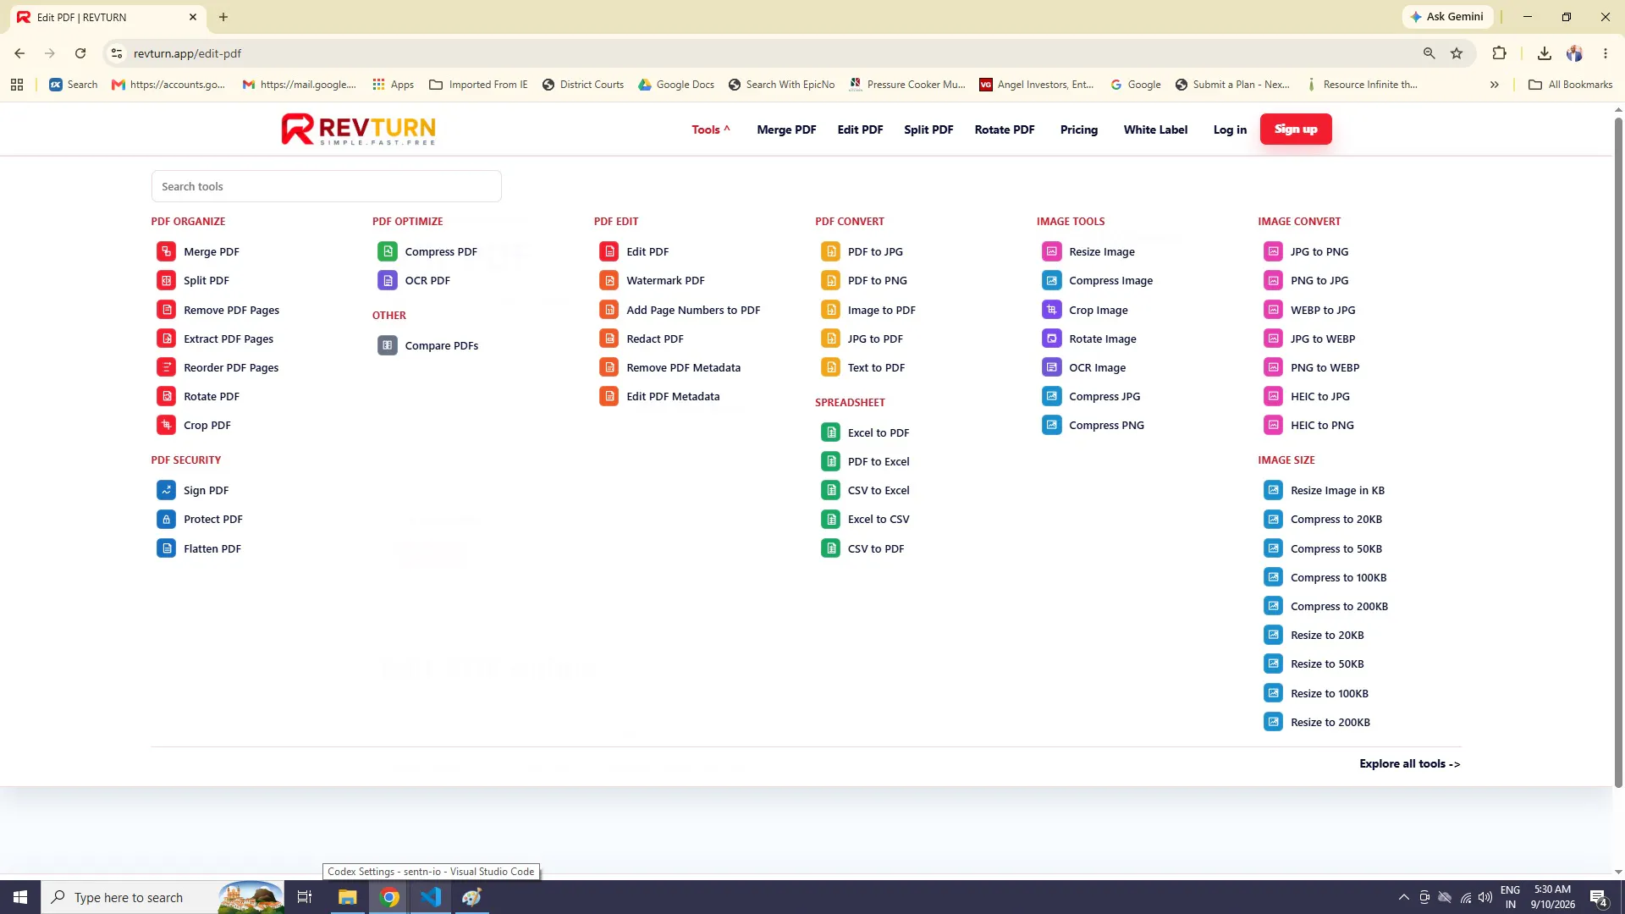Open the Flatten PDF tool

click(212, 548)
